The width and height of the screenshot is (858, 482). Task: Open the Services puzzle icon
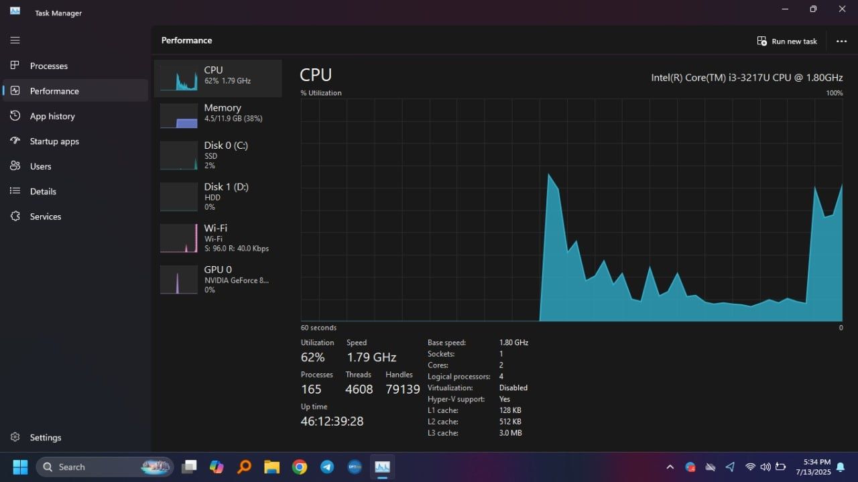15,217
